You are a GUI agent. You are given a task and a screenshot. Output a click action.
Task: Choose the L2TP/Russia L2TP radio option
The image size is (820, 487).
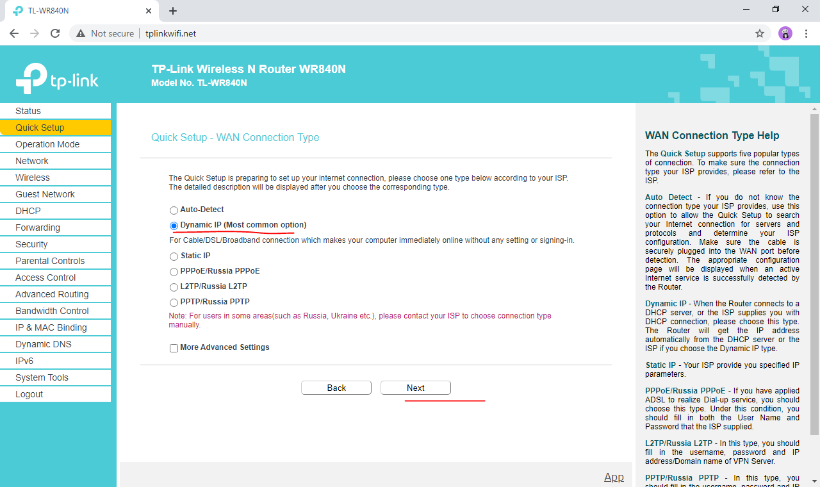click(x=174, y=287)
